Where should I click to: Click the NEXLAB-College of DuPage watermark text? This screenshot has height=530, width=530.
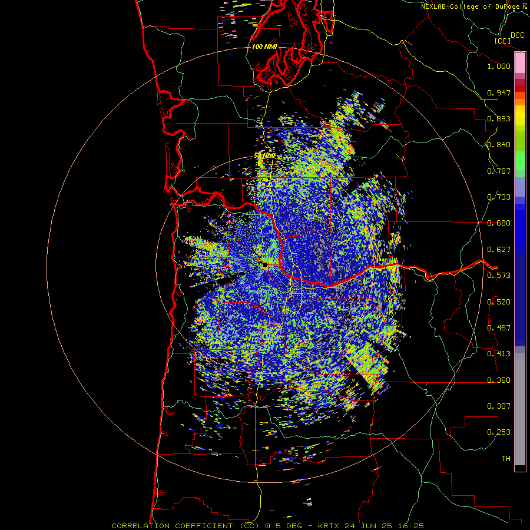click(x=475, y=6)
